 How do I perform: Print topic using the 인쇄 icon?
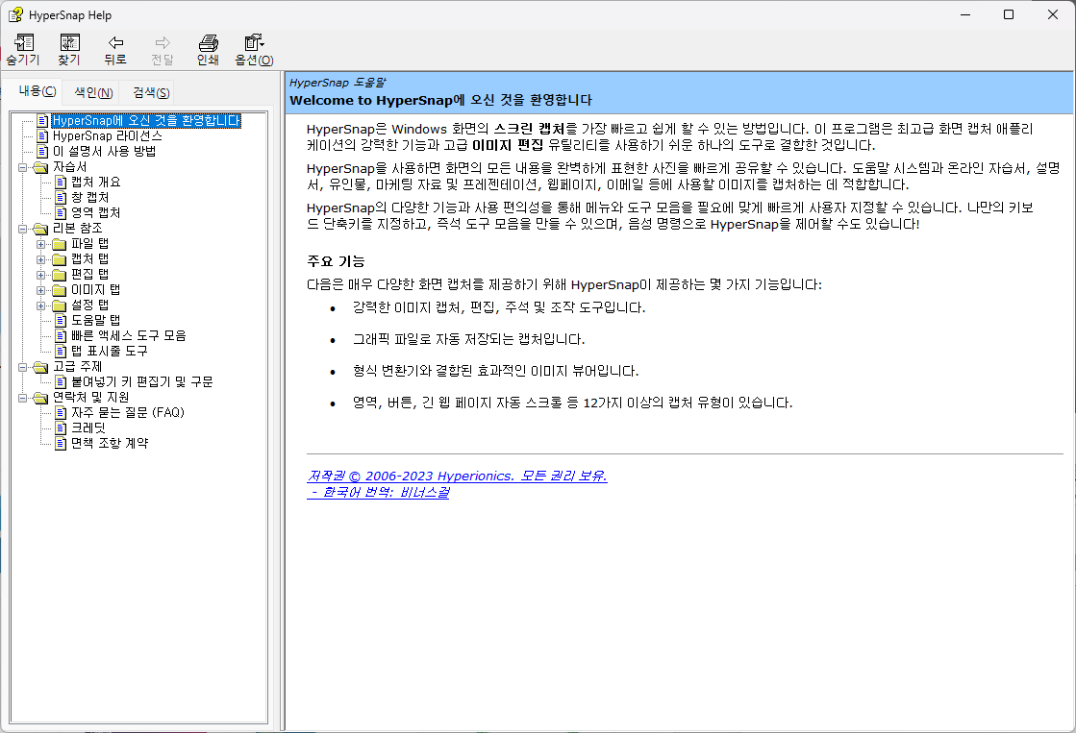coord(208,50)
